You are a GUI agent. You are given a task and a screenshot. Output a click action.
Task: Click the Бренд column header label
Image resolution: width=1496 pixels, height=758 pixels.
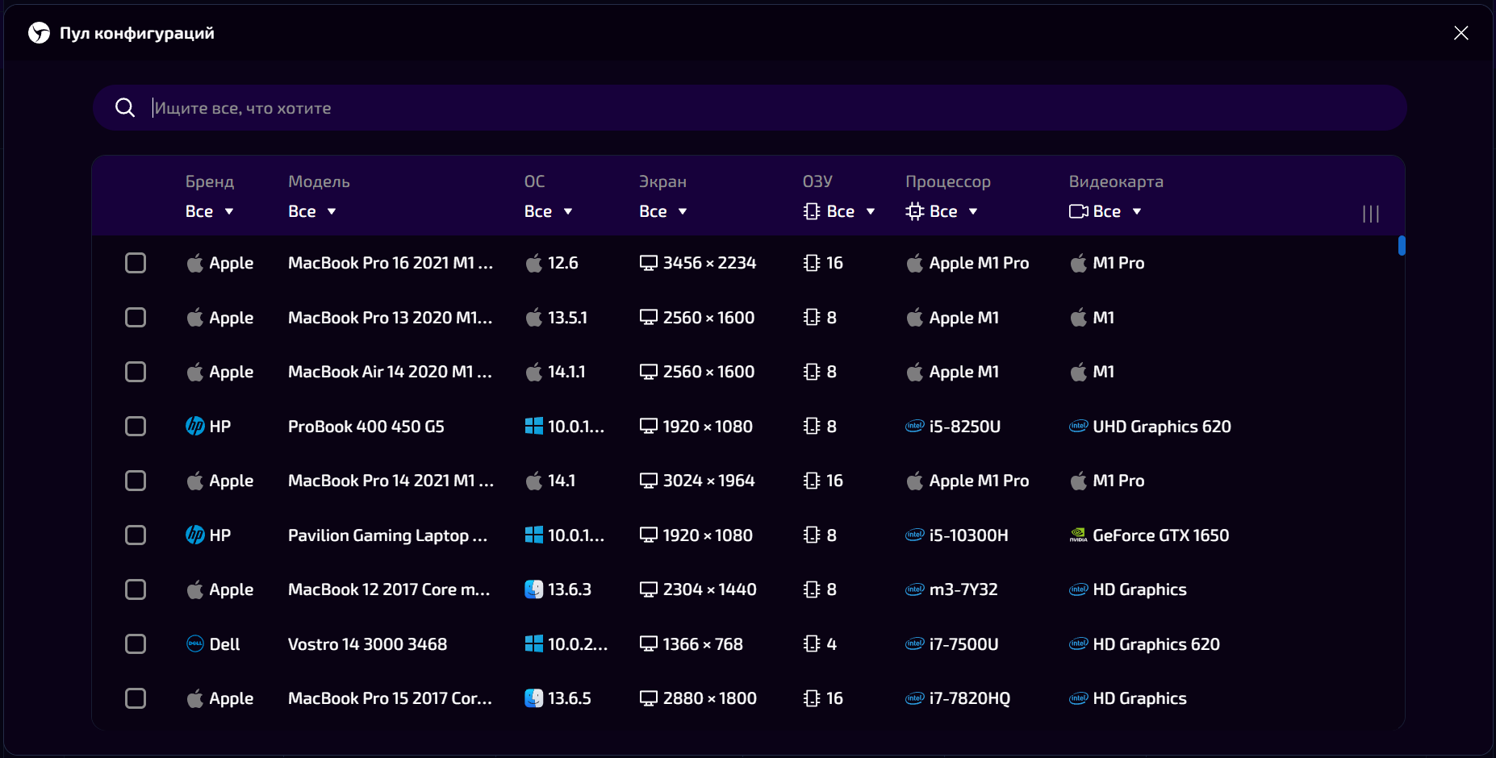210,181
